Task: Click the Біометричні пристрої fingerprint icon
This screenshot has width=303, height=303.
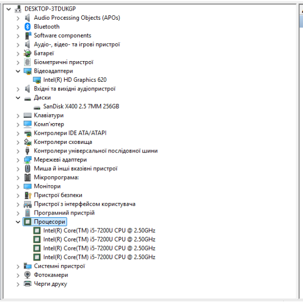Action: [27, 62]
